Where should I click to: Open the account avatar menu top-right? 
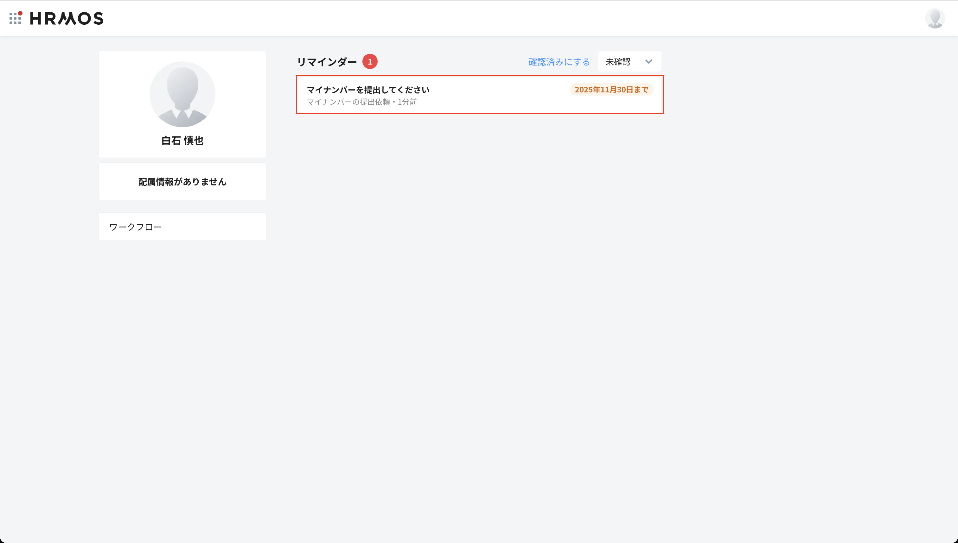(x=935, y=18)
